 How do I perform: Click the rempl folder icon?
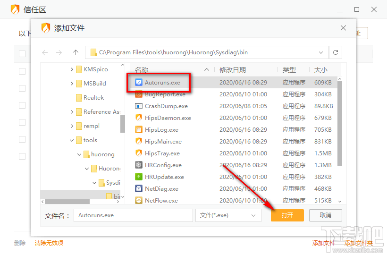click(79, 126)
